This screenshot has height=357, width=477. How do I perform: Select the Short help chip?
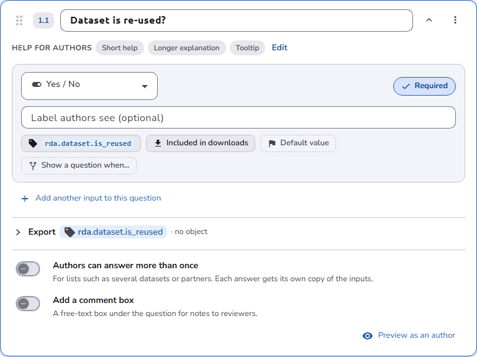tap(119, 48)
